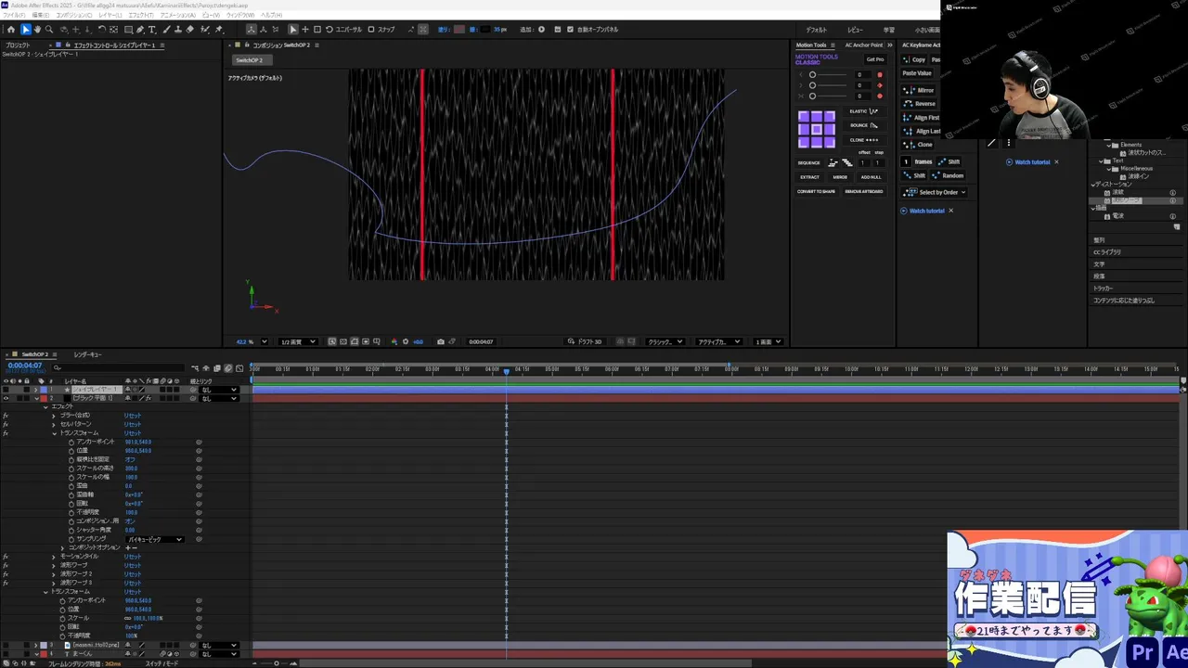Click stopwatch for 回転 under effect トランスフォーム

pos(71,504)
